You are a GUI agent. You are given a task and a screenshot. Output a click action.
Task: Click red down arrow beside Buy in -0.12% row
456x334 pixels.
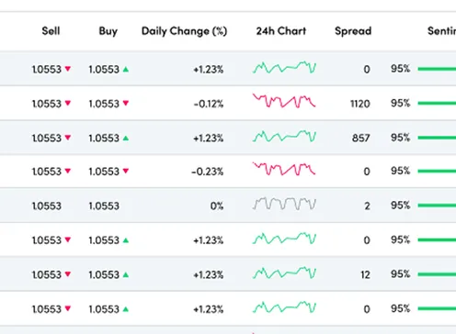coord(126,103)
